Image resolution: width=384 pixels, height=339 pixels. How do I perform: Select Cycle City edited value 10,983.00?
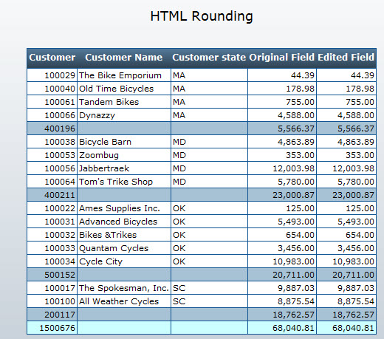346,261
